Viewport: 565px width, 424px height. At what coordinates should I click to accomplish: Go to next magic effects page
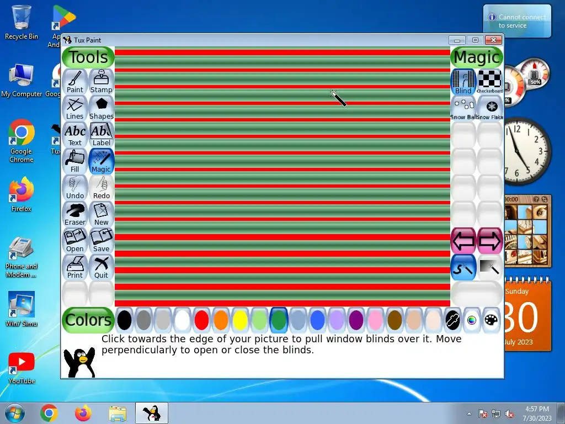(490, 241)
